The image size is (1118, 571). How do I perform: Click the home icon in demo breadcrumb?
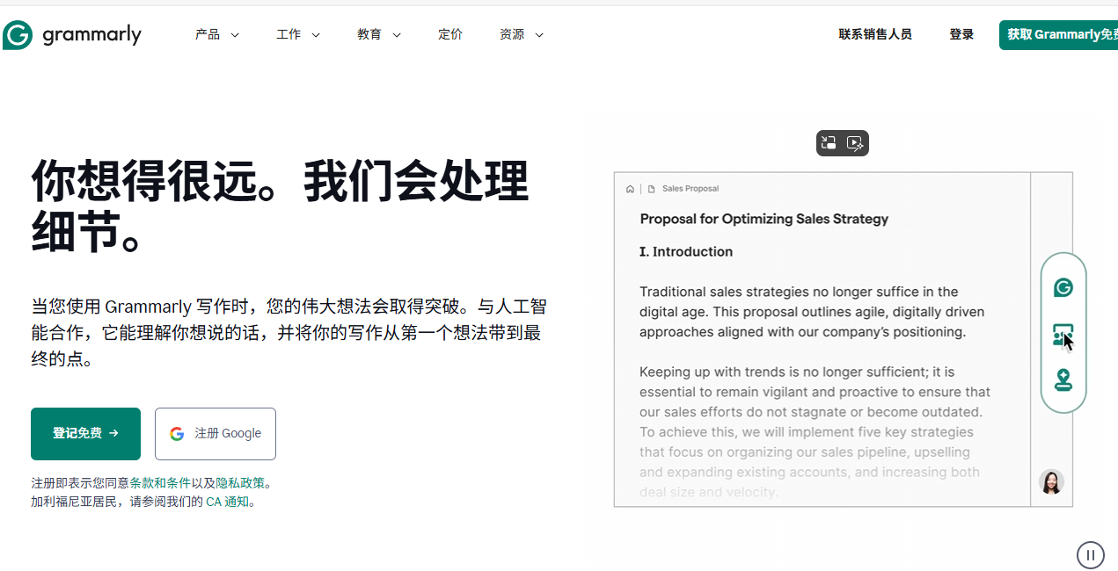[x=630, y=189]
